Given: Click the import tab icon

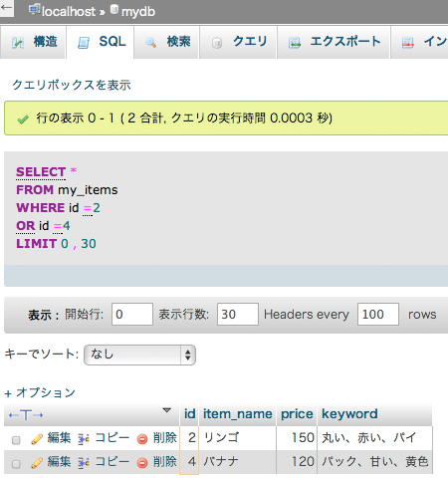Looking at the screenshot, I should click(408, 43).
